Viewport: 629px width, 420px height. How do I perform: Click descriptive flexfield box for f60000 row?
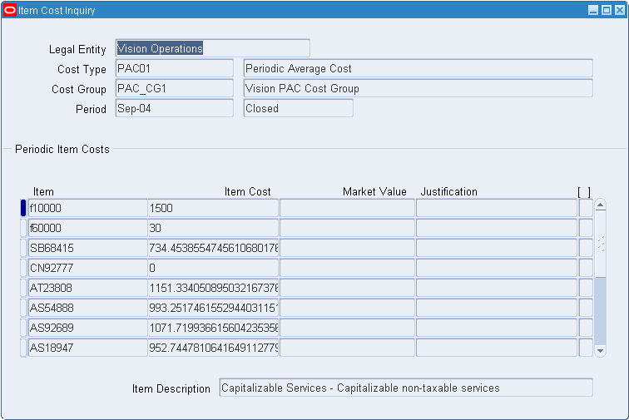[x=586, y=228]
